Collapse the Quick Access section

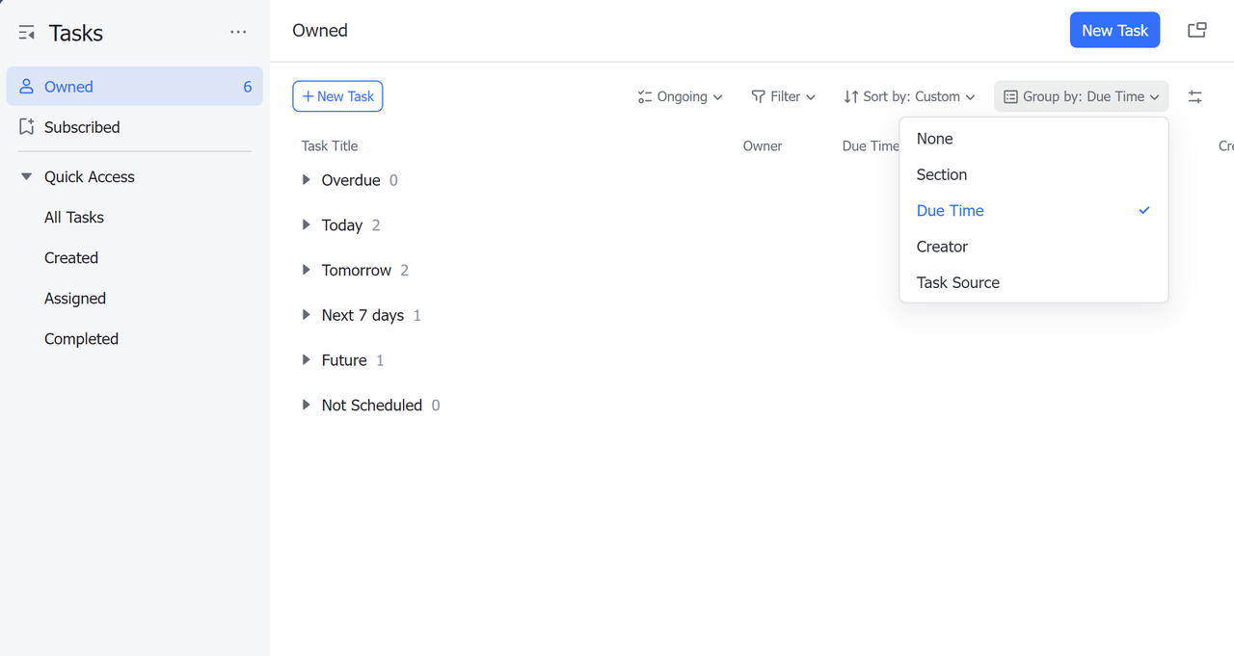tap(27, 177)
